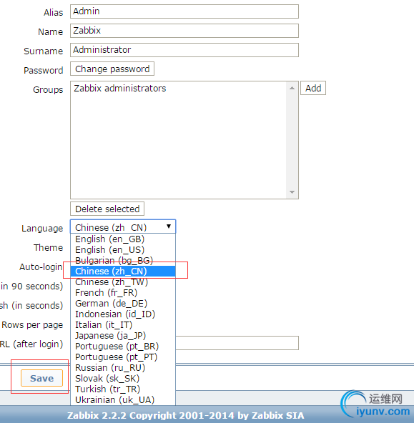Click the URL (after login) input field
Viewport: 414px width, 423px height.
pos(237,343)
